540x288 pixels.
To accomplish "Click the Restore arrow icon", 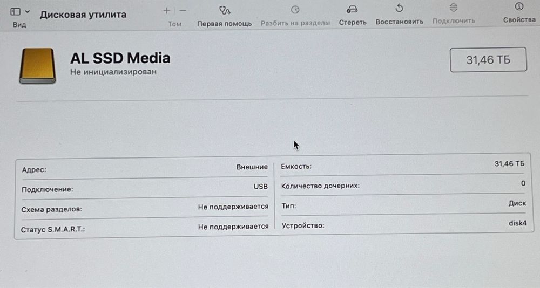I will tap(399, 8).
